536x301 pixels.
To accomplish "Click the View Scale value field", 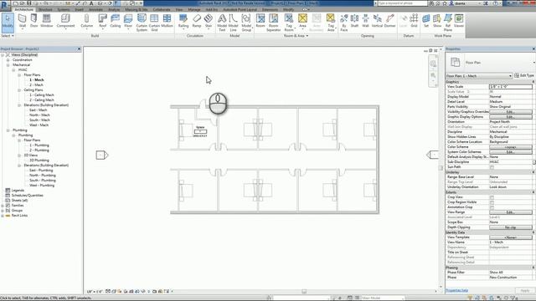I will coord(510,87).
